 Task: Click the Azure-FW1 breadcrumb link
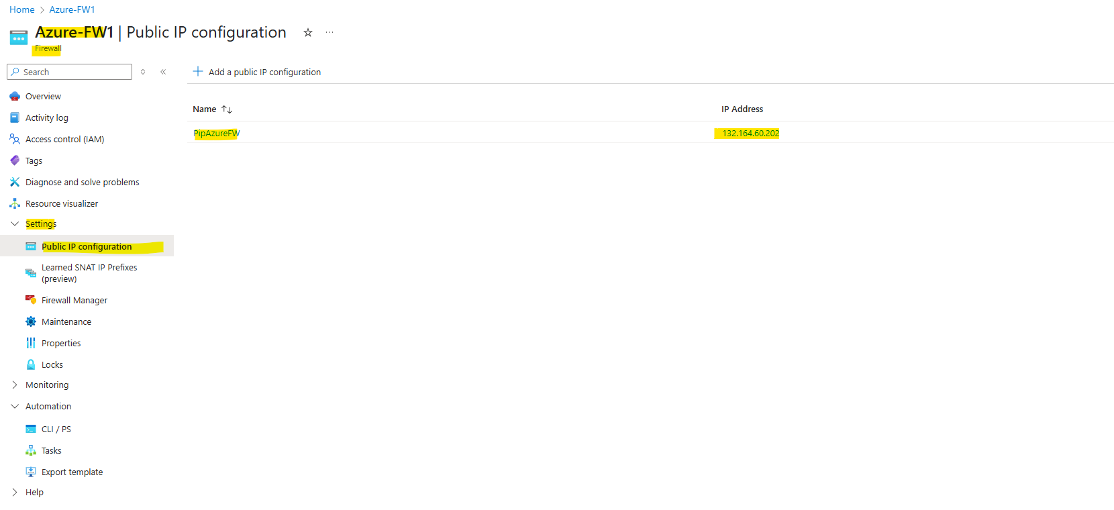72,9
